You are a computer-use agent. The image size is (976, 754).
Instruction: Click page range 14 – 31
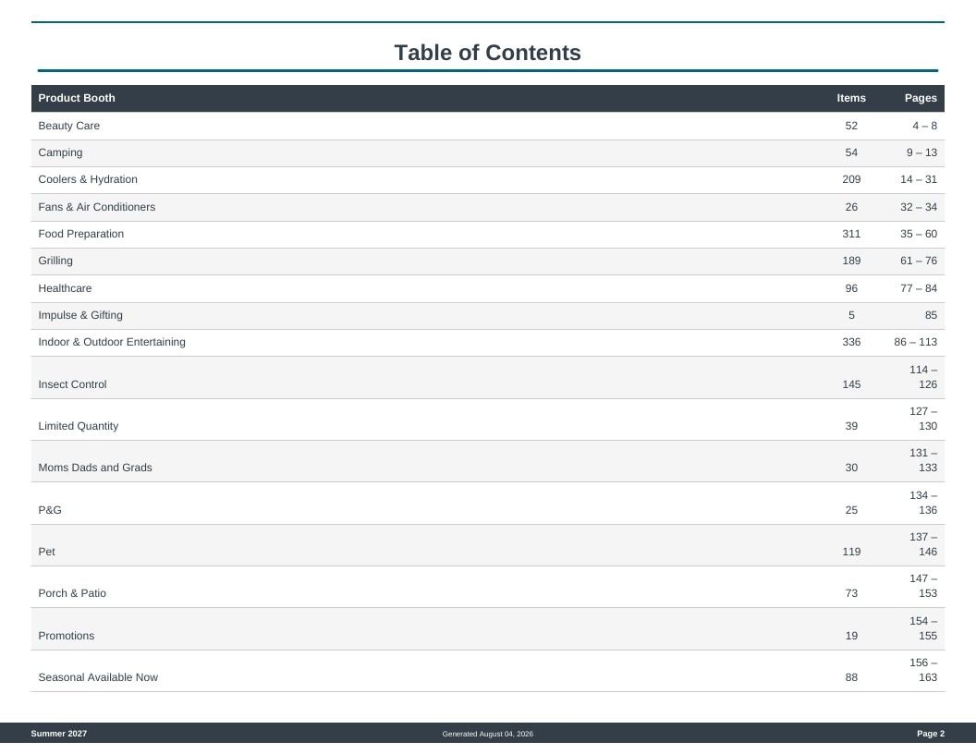(x=919, y=179)
